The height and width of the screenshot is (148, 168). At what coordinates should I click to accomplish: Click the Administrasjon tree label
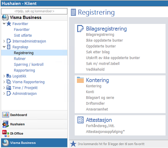(x=24, y=94)
